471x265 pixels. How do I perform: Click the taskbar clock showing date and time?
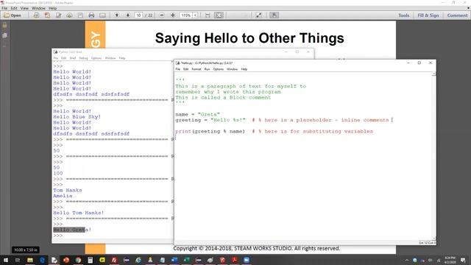click(450, 260)
